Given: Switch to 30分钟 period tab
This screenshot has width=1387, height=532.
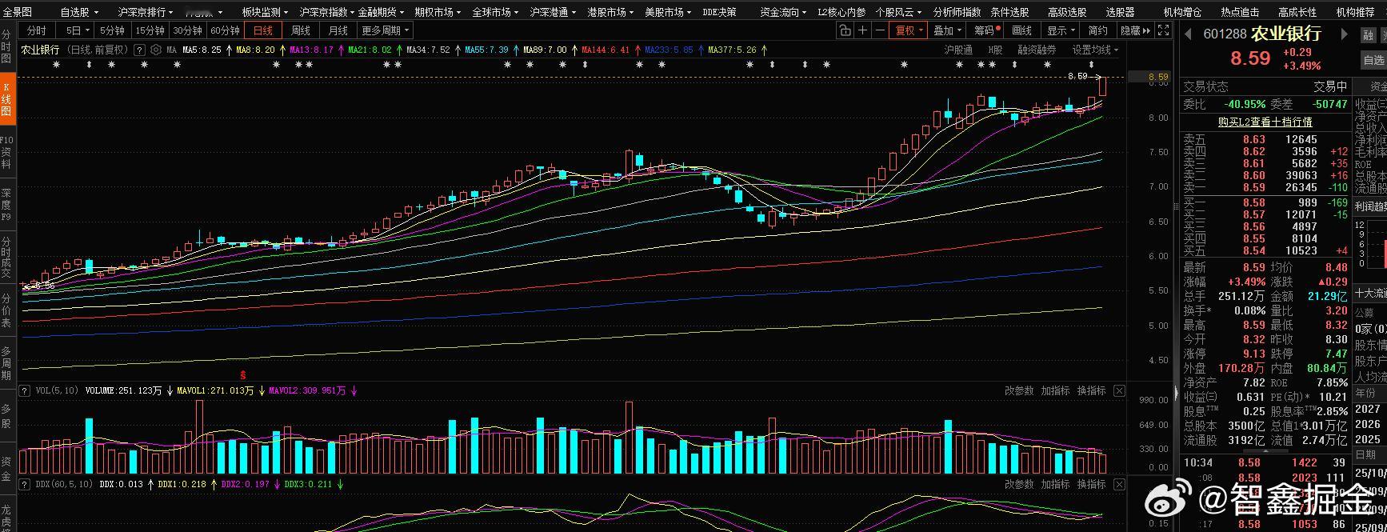Looking at the screenshot, I should (187, 30).
